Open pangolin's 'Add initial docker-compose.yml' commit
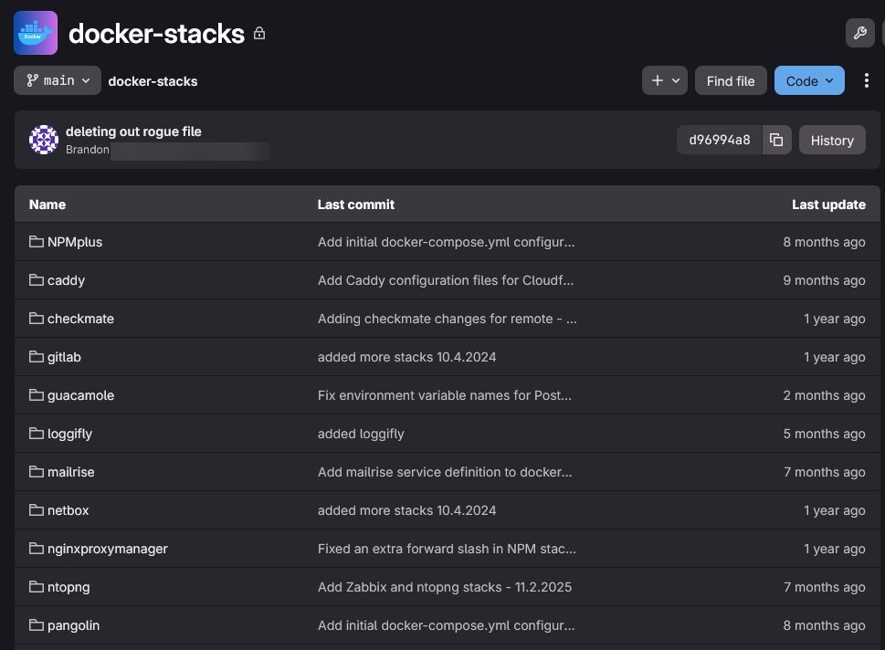 pyautogui.click(x=447, y=625)
